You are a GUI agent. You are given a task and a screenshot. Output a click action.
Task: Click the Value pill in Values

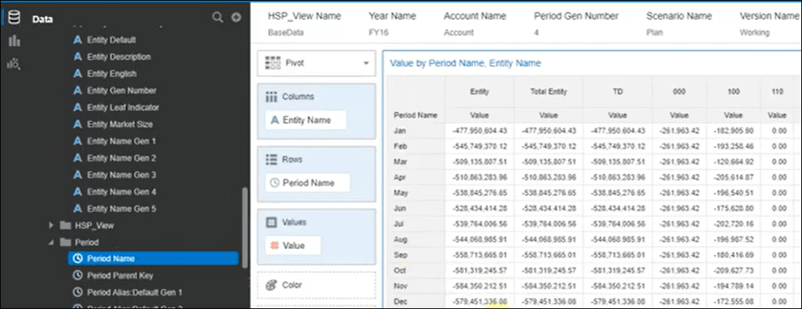tap(293, 245)
